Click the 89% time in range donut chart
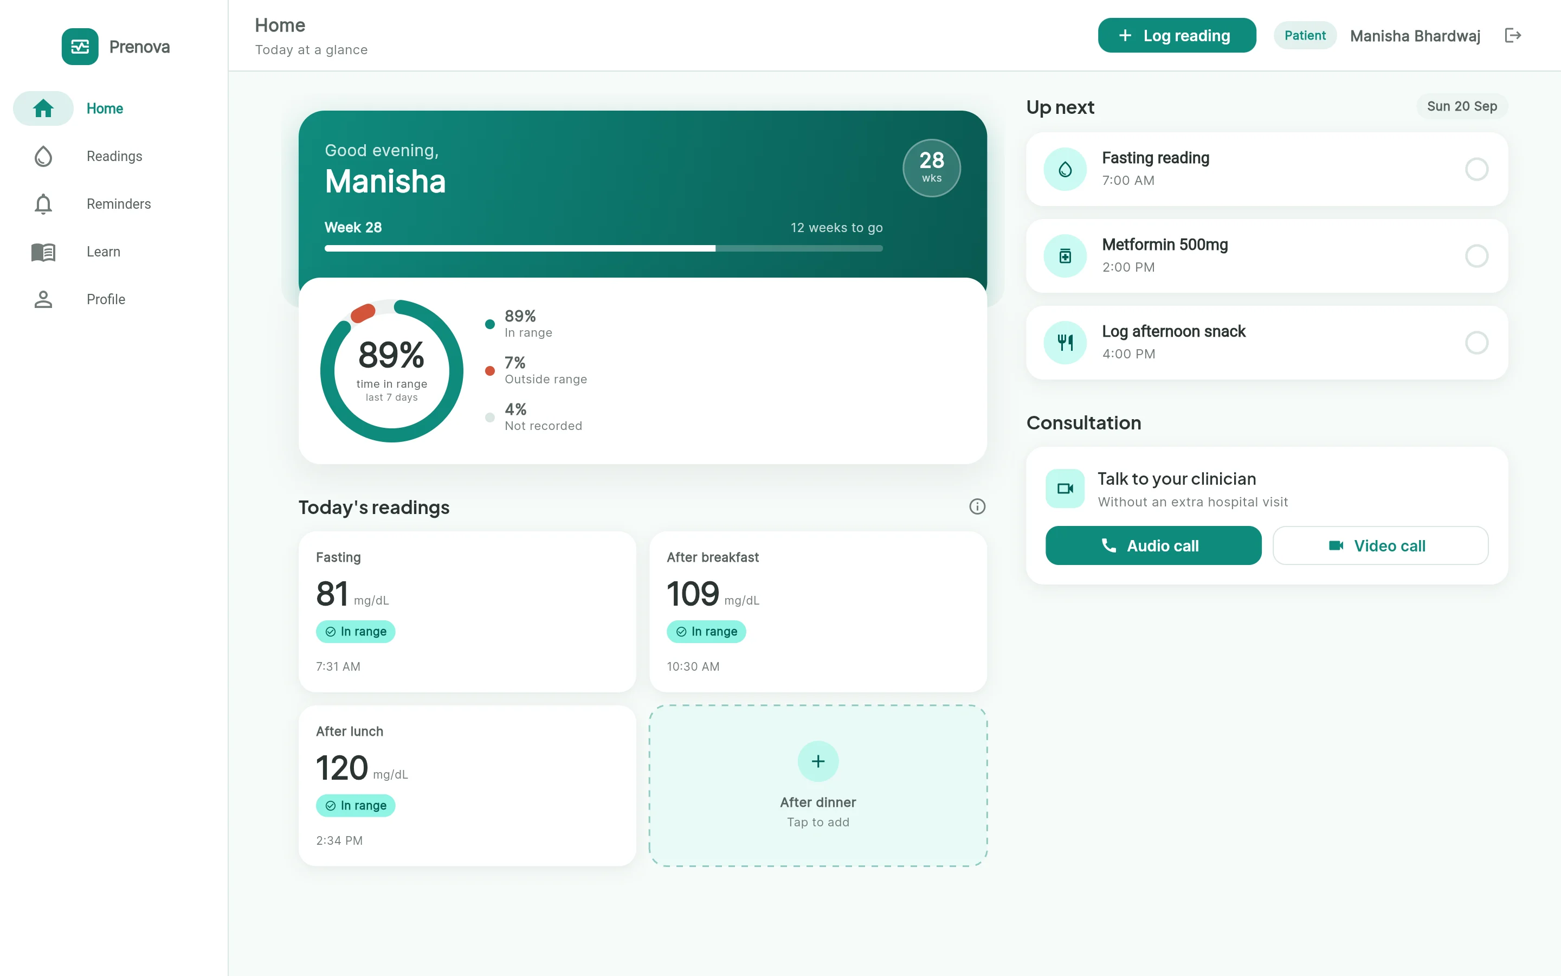 tap(391, 370)
